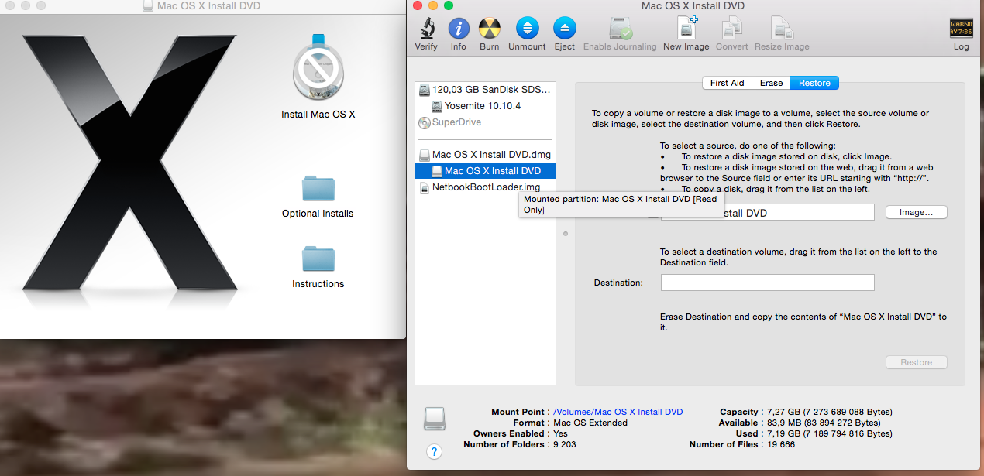Click the Number of Files value 19 666

[780, 445]
